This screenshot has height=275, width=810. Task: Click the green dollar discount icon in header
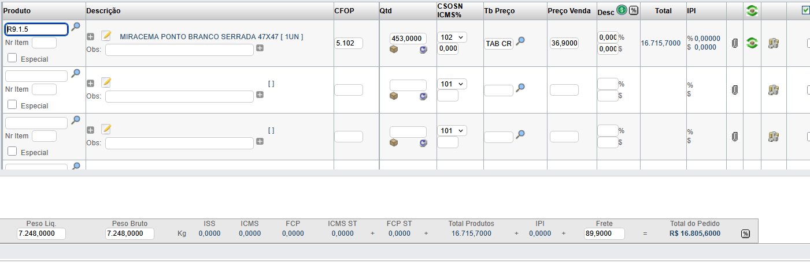pyautogui.click(x=622, y=10)
